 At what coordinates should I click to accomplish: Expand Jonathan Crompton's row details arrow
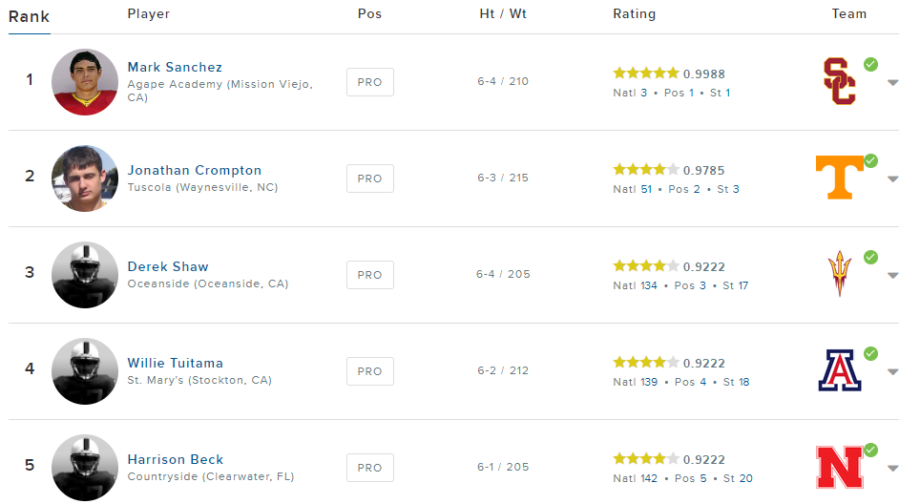point(892,178)
